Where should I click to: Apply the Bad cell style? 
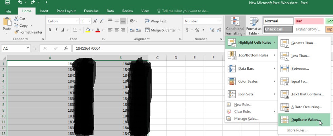[x=308, y=21]
